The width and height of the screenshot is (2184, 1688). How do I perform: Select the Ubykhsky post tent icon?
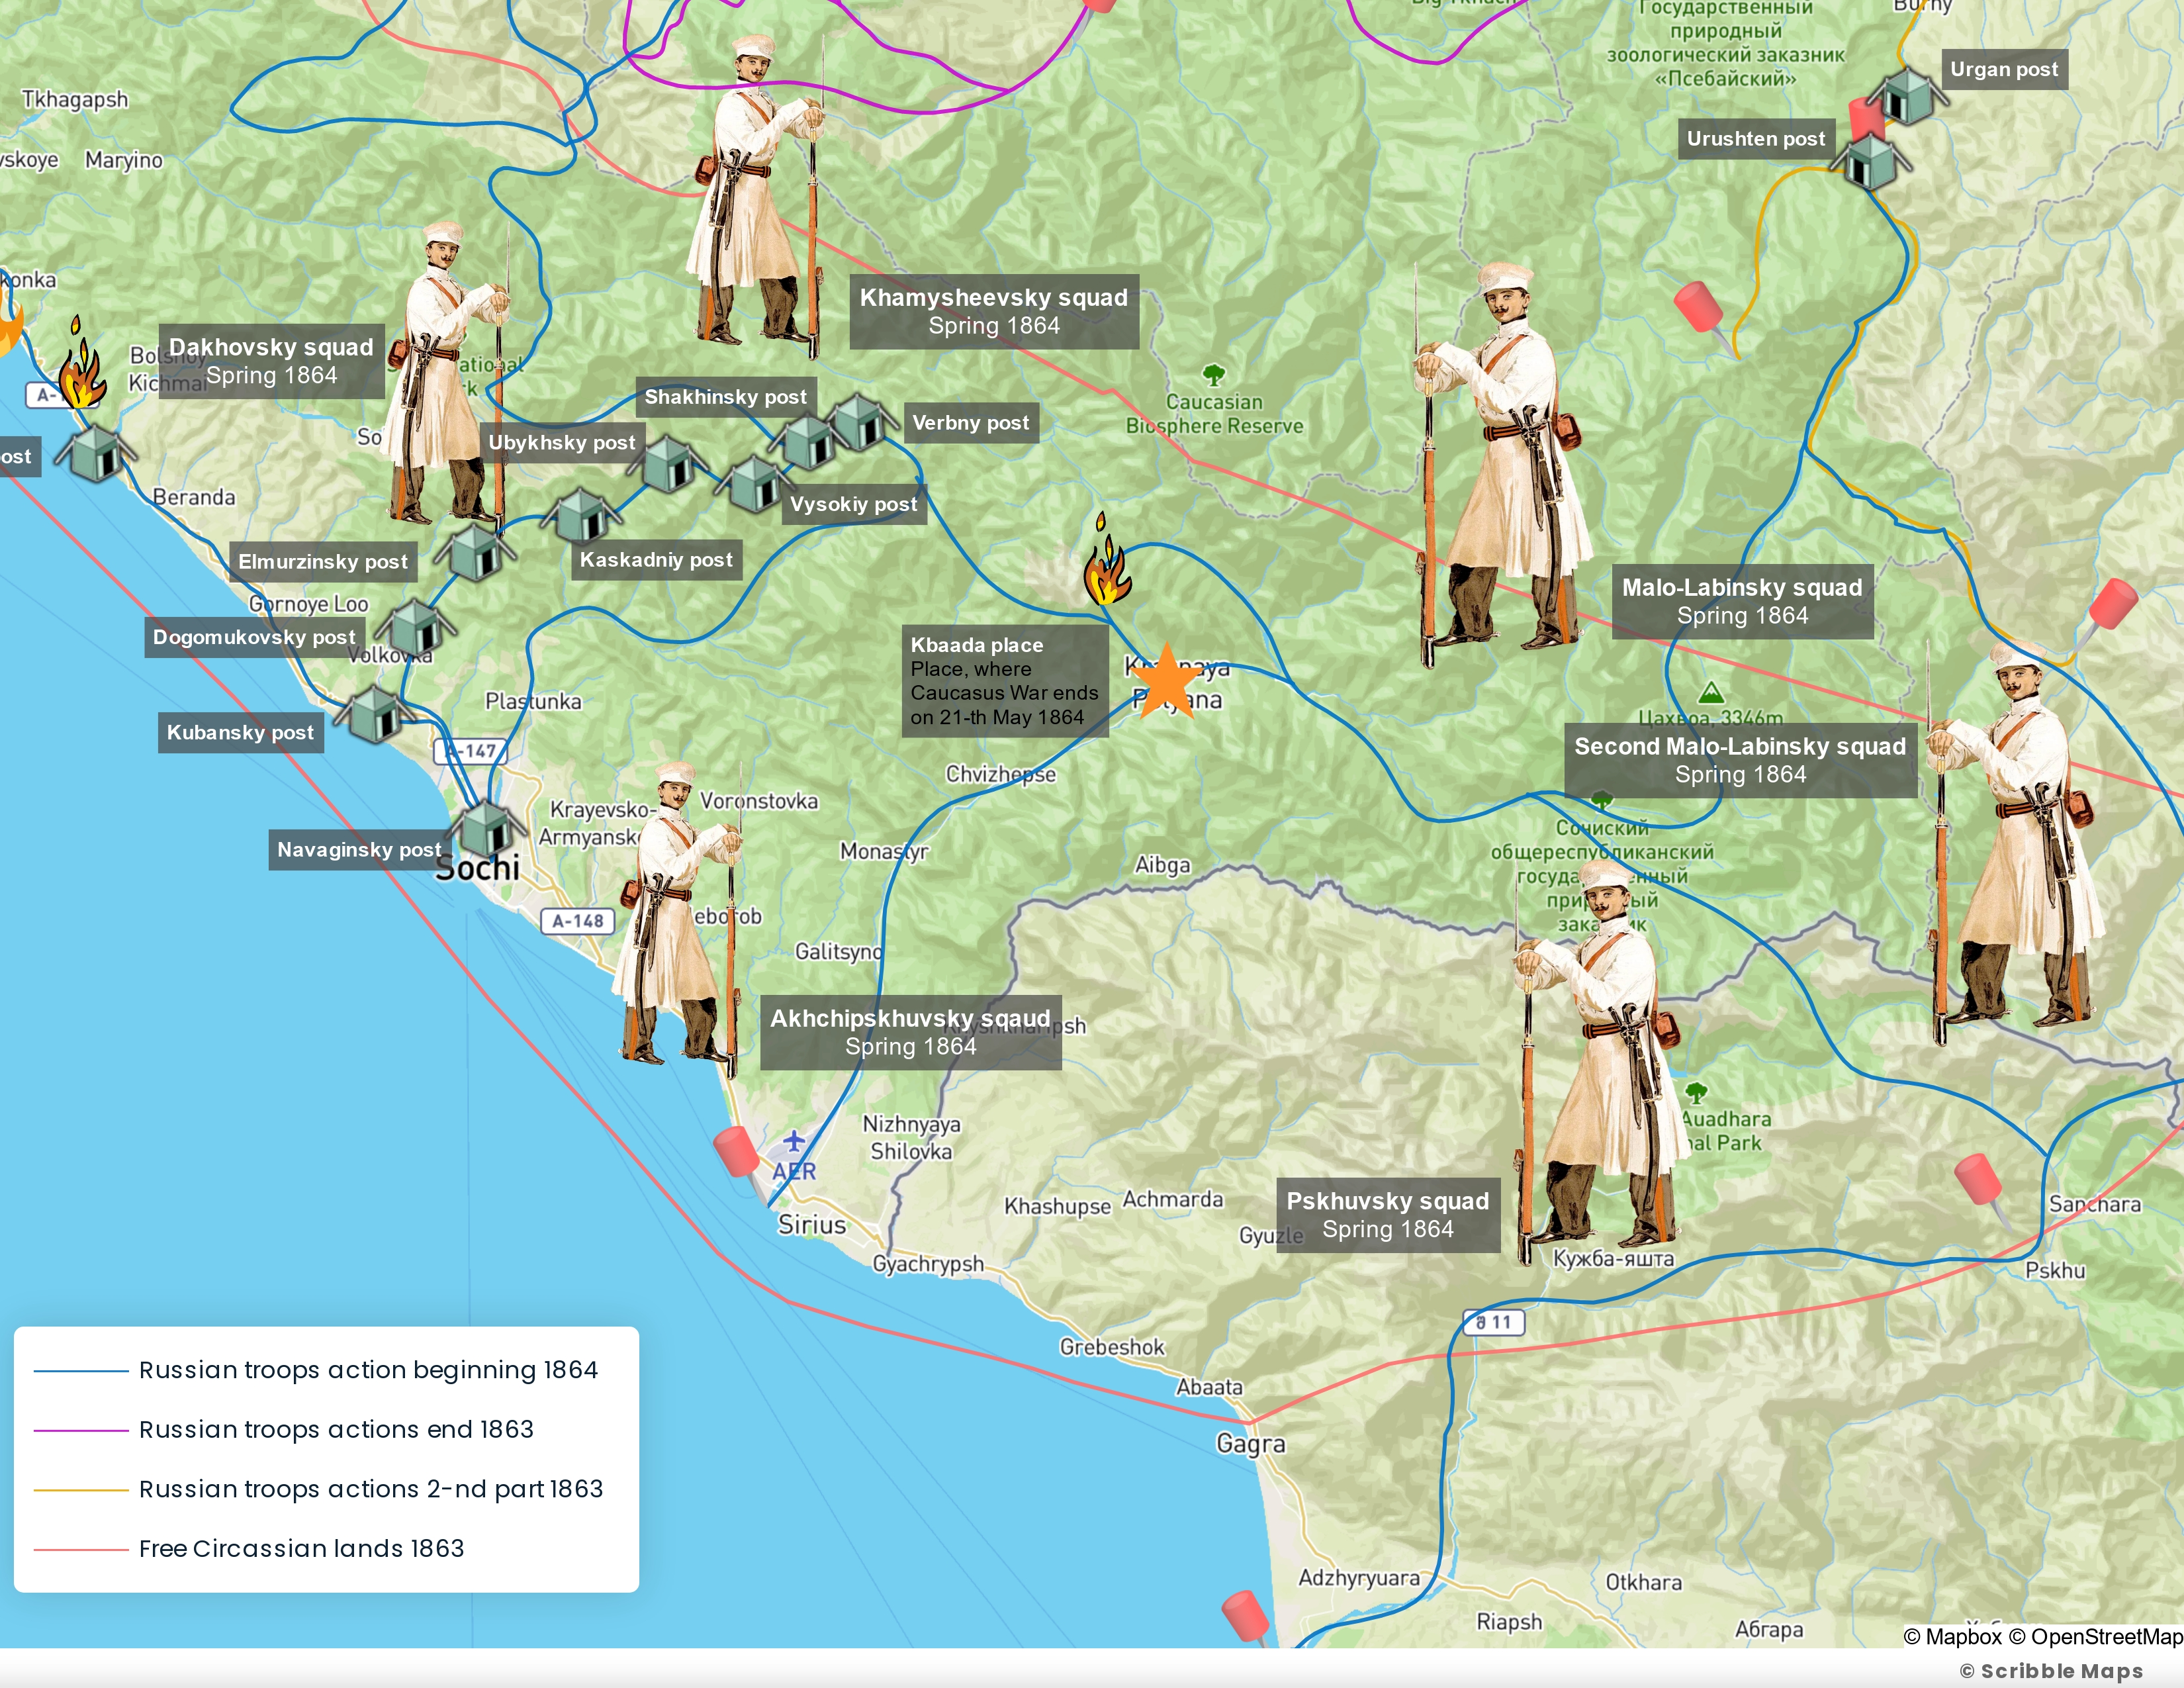(667, 464)
